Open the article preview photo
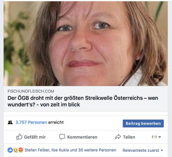 (86, 44)
